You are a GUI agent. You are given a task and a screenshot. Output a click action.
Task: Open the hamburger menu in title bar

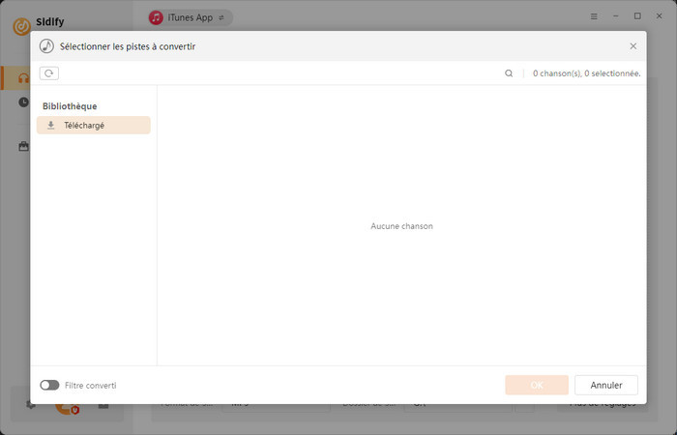pyautogui.click(x=594, y=16)
